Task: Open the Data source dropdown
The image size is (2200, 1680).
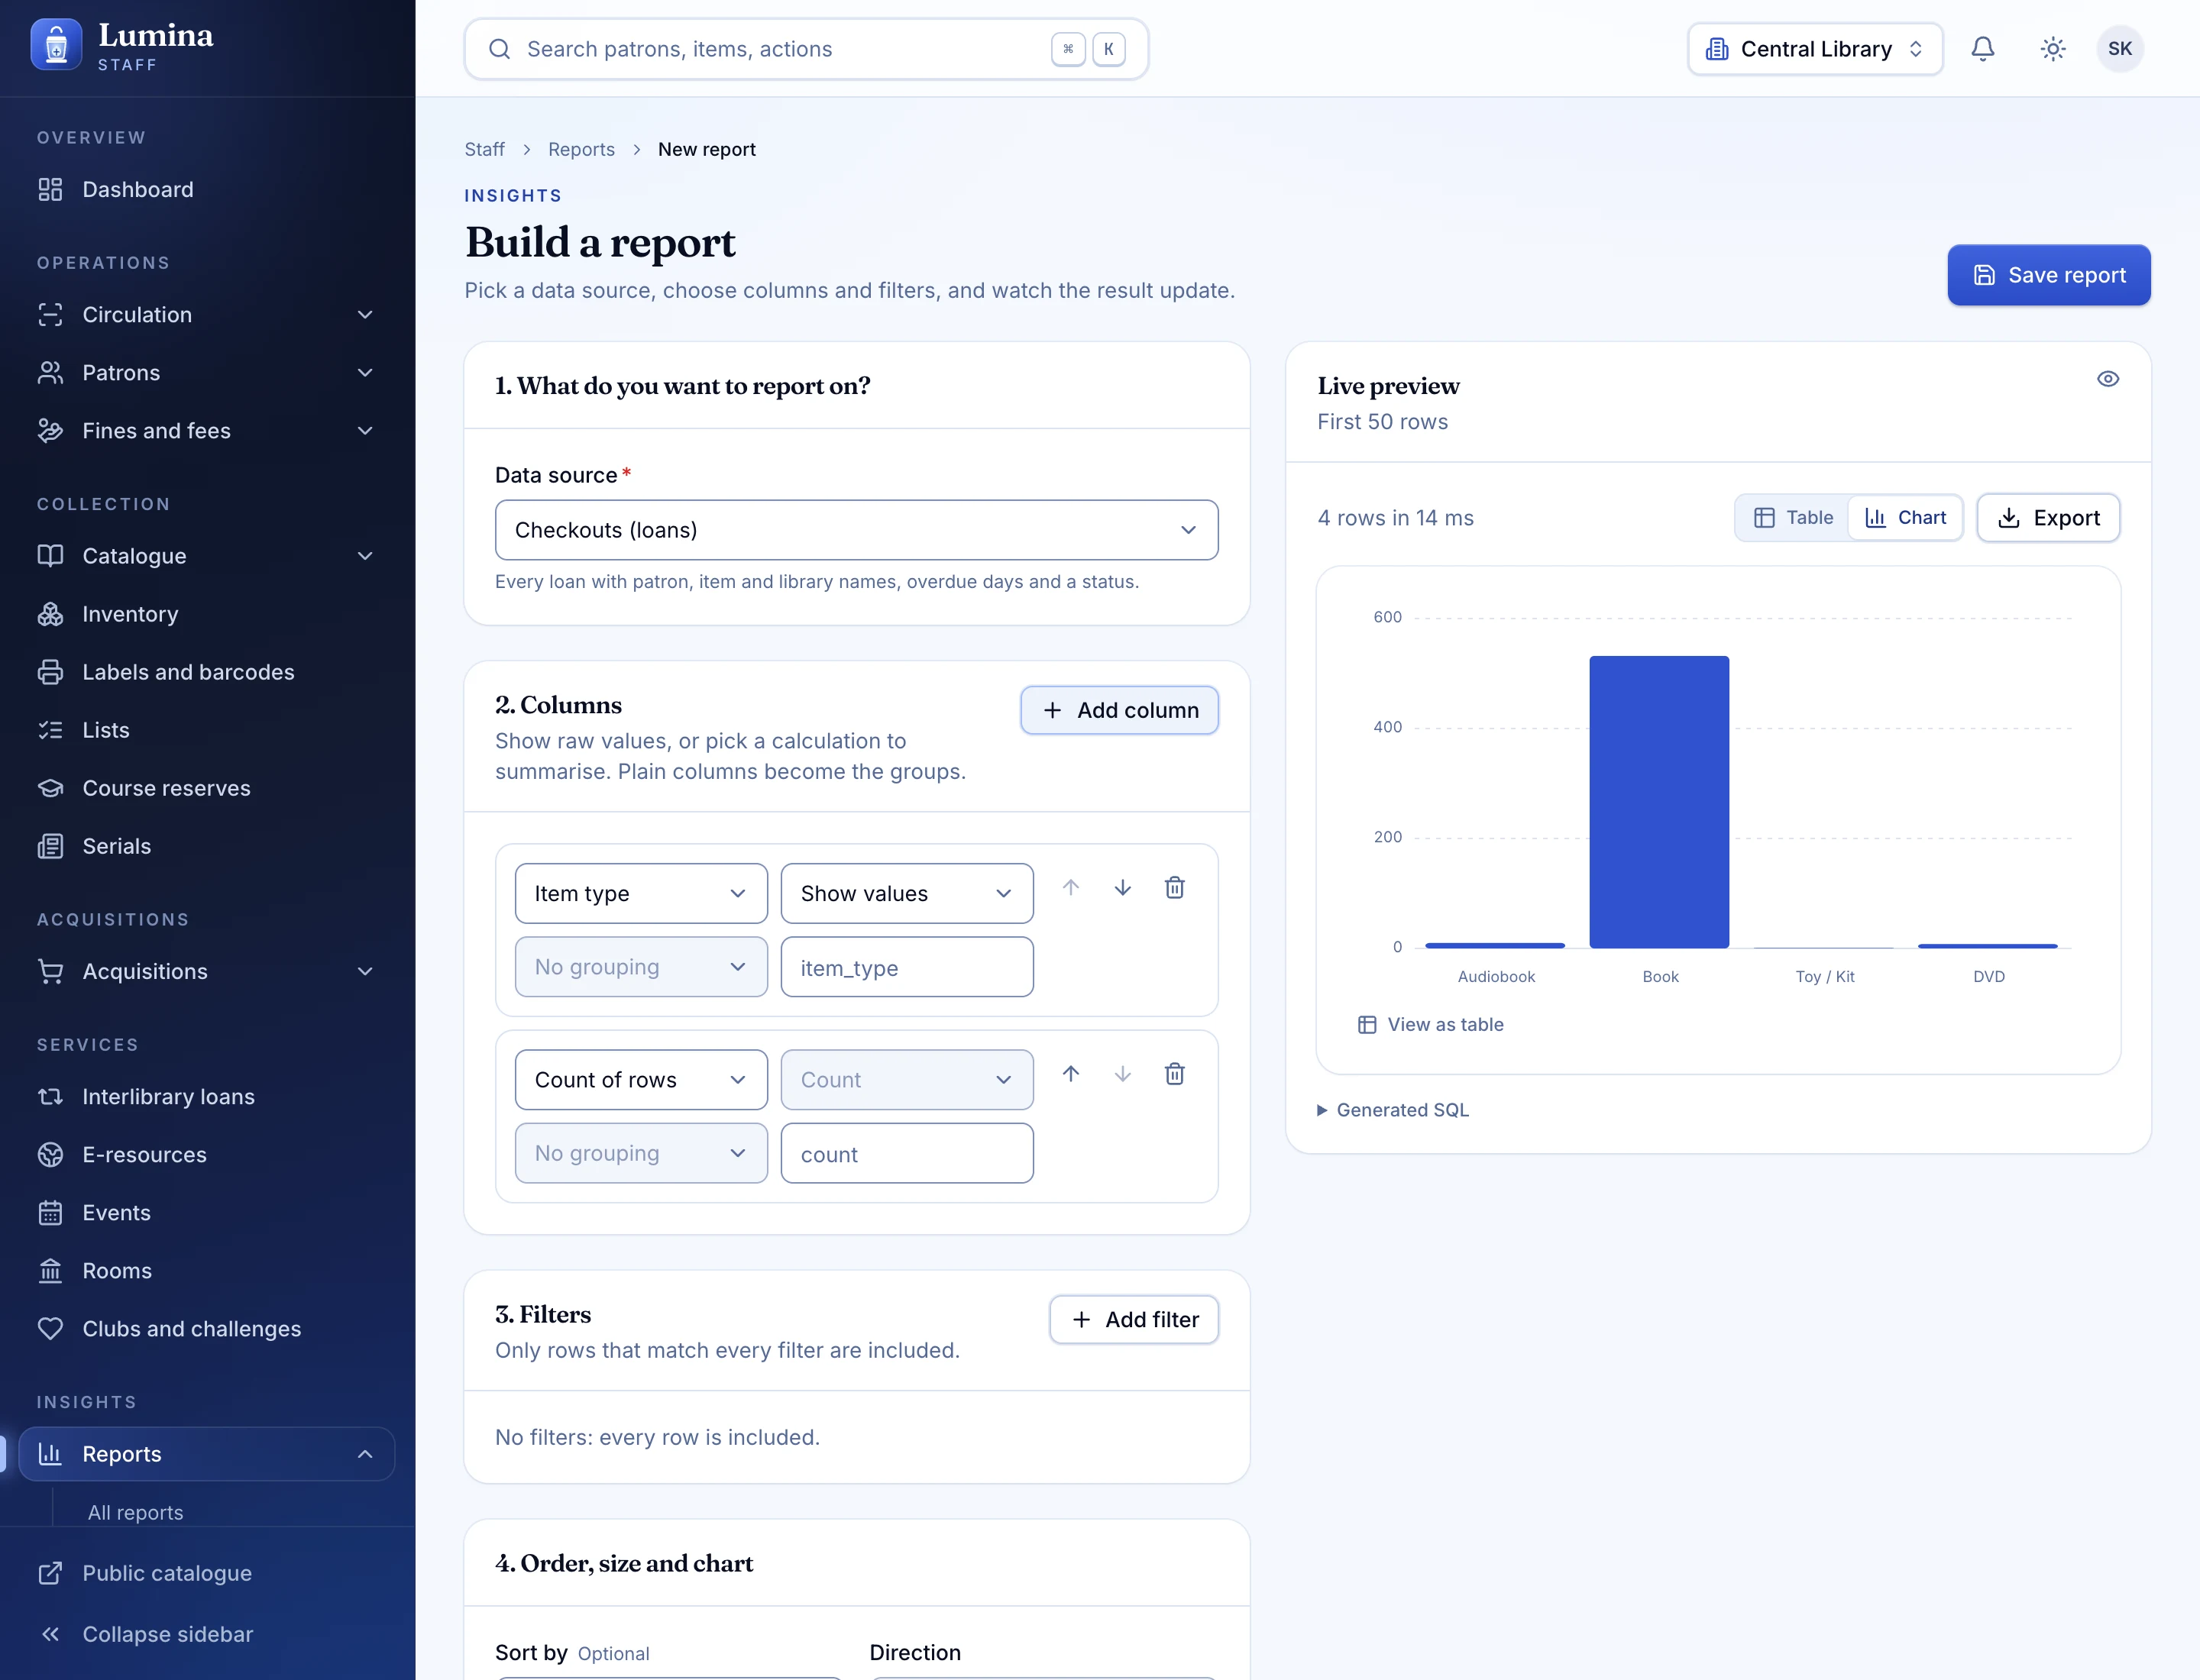Action: (856, 530)
